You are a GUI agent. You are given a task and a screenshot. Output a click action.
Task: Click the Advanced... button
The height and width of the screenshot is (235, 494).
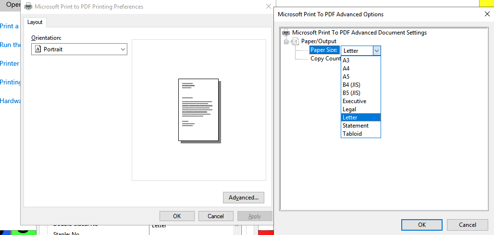[x=244, y=198]
